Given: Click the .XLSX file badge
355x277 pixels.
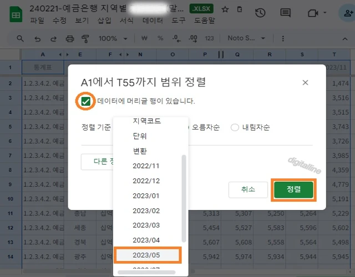Looking at the screenshot, I should click(201, 9).
